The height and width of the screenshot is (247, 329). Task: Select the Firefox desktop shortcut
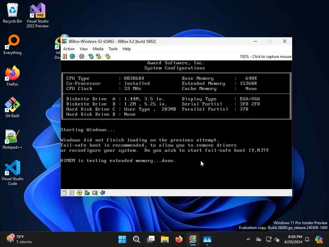click(13, 76)
